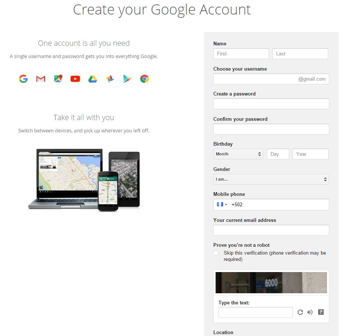Click the First name field

tap(241, 54)
